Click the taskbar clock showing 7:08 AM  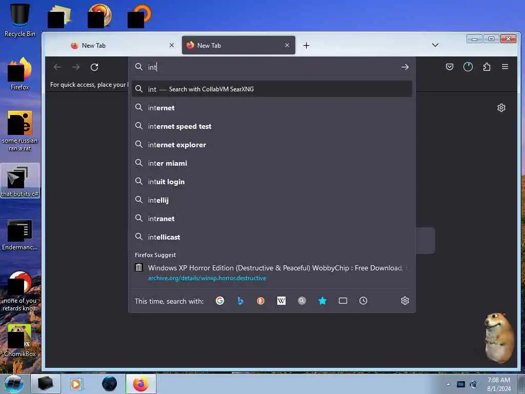tap(498, 384)
